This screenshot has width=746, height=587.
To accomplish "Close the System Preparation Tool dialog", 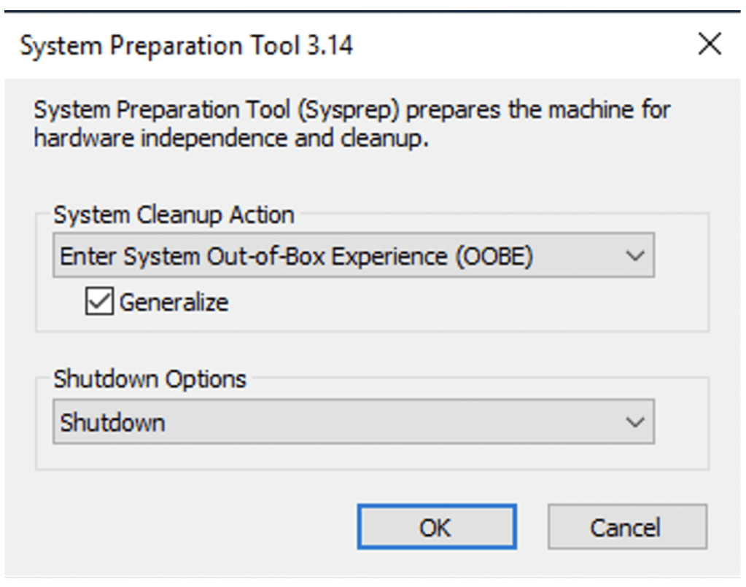I will pyautogui.click(x=709, y=46).
